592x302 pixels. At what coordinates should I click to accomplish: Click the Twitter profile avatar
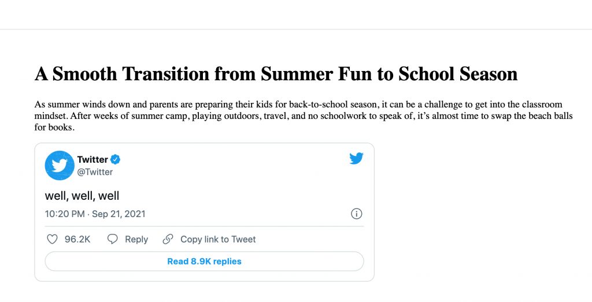60,165
